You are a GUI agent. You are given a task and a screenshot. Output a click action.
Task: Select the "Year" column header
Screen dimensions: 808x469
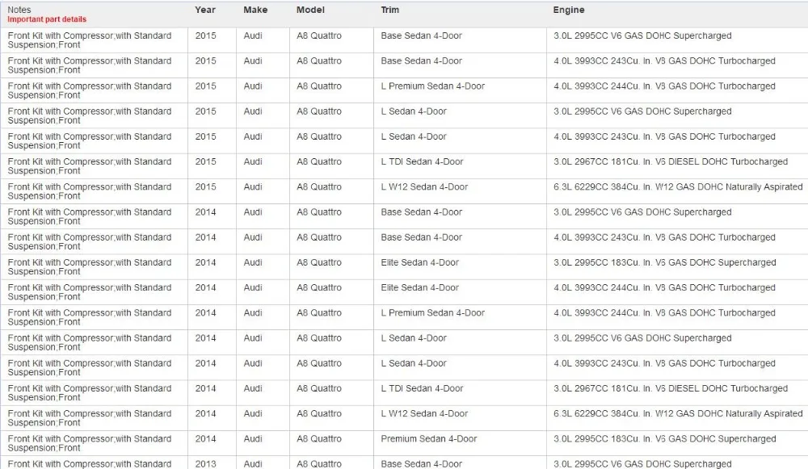click(205, 10)
